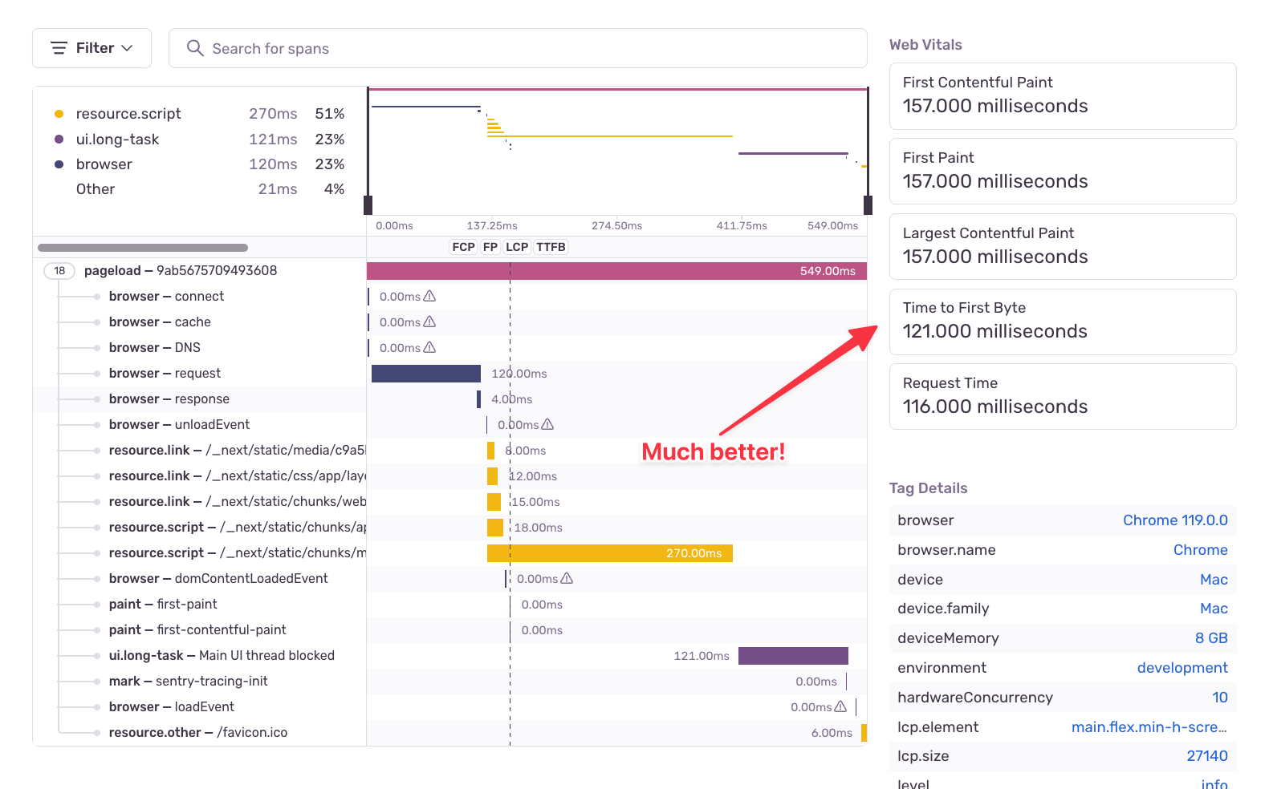
Task: Open the Time to First Byte card
Action: (1063, 322)
